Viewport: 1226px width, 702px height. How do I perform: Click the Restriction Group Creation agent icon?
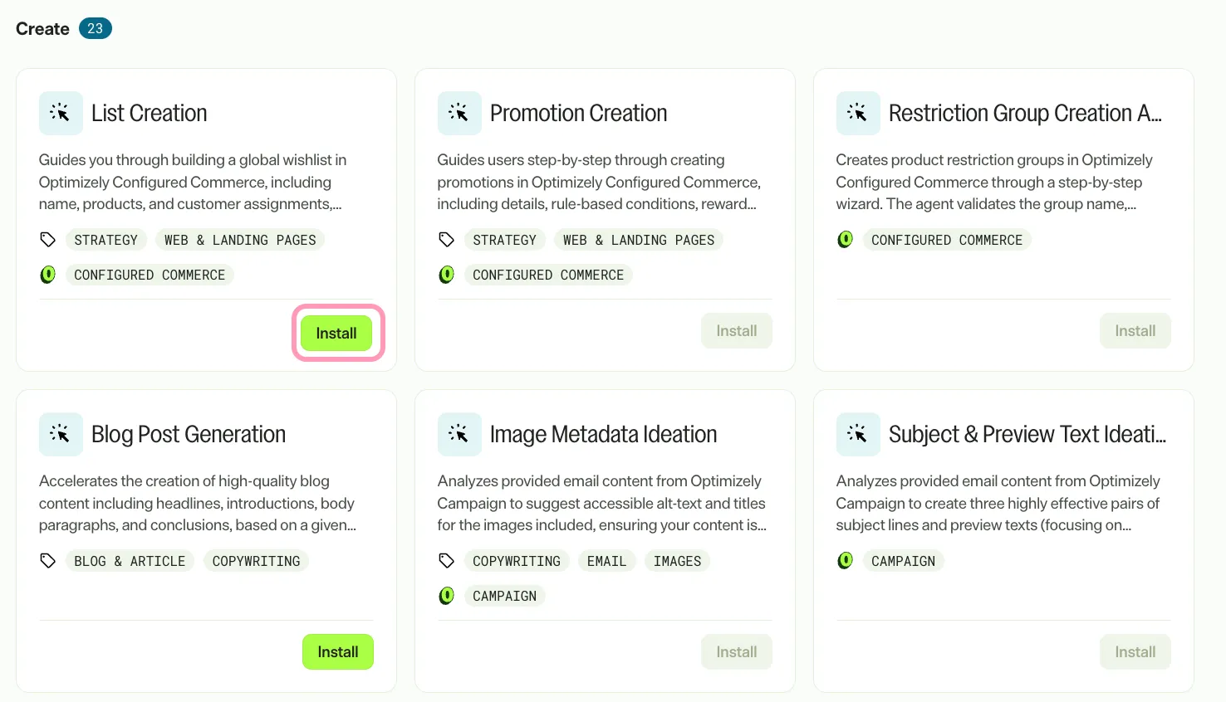tap(858, 113)
